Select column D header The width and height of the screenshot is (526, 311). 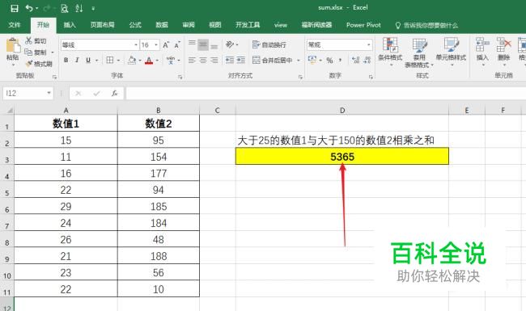click(342, 110)
